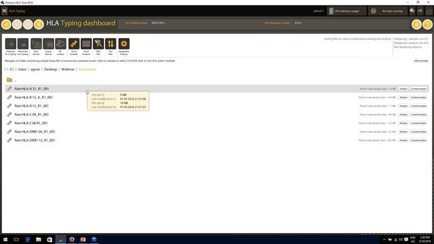Open Windows Store from taskbar
434x244 pixels.
[50, 239]
